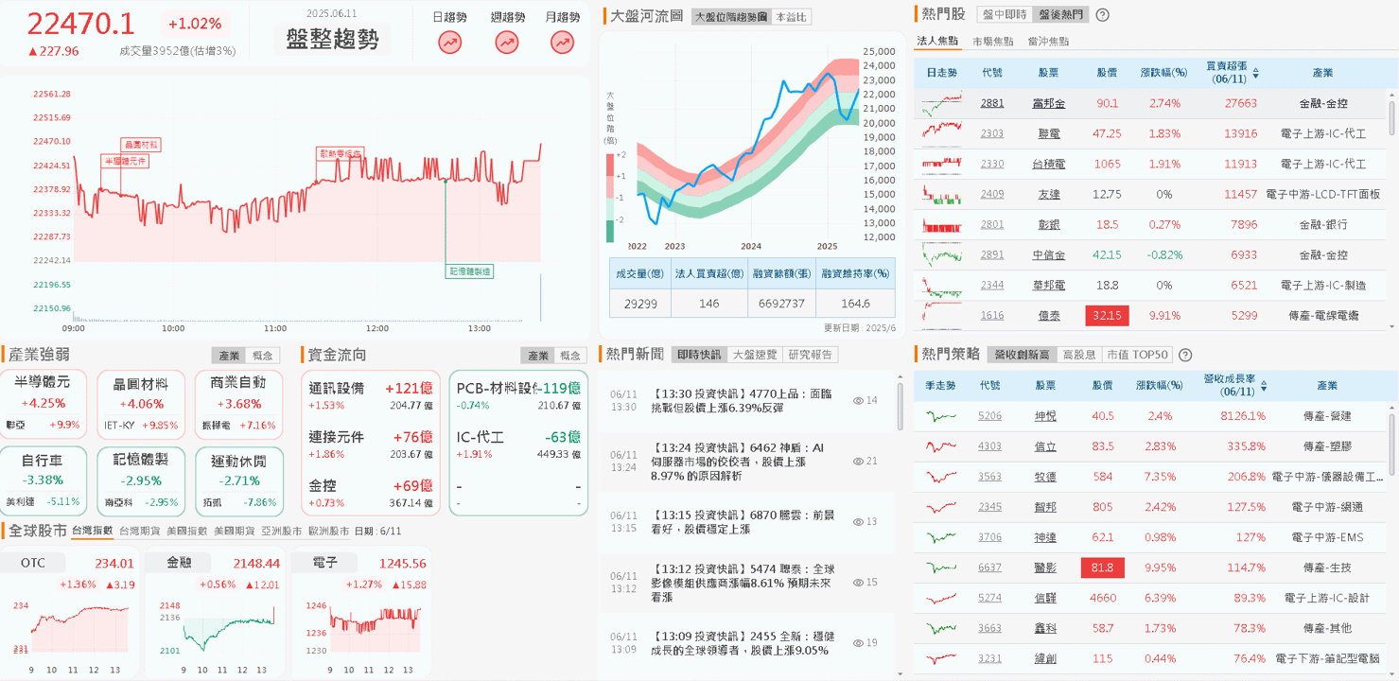Open the 記憶體製 industry card
The image size is (1399, 681).
coord(141,480)
